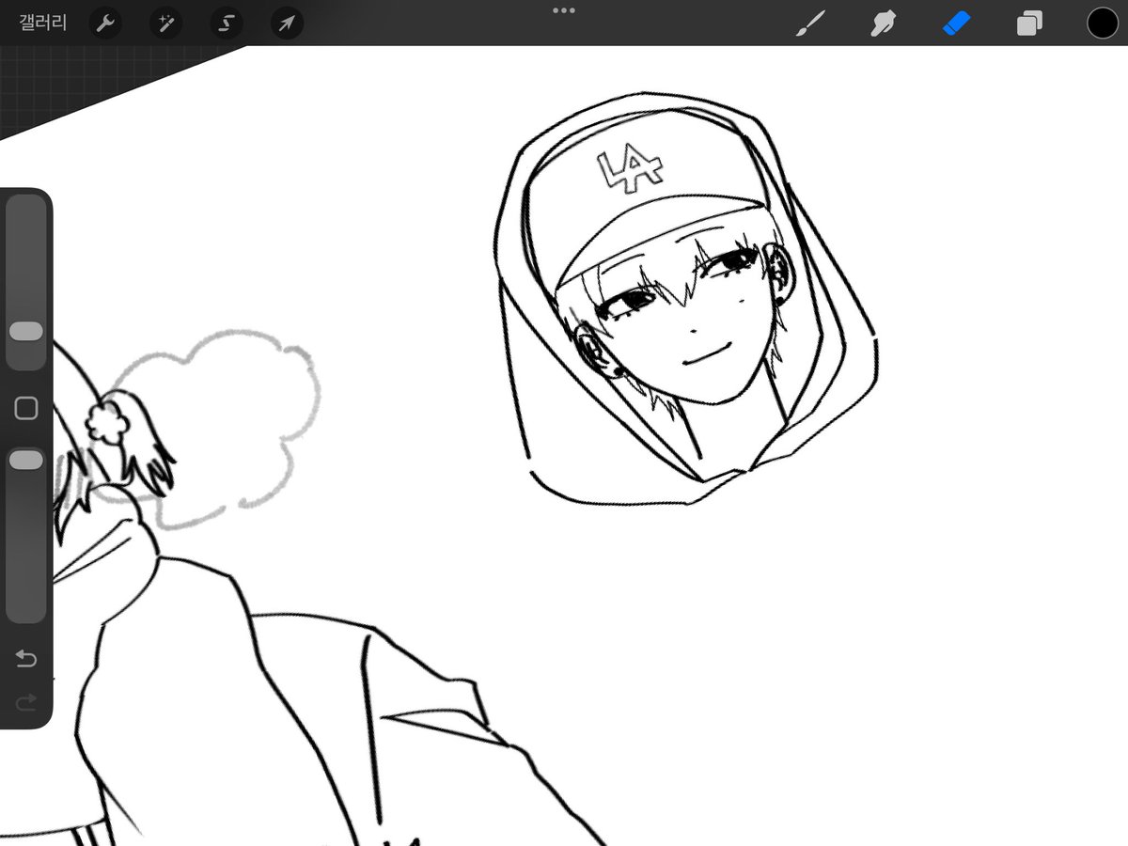Tap the square modify button in sidebar

[26, 408]
